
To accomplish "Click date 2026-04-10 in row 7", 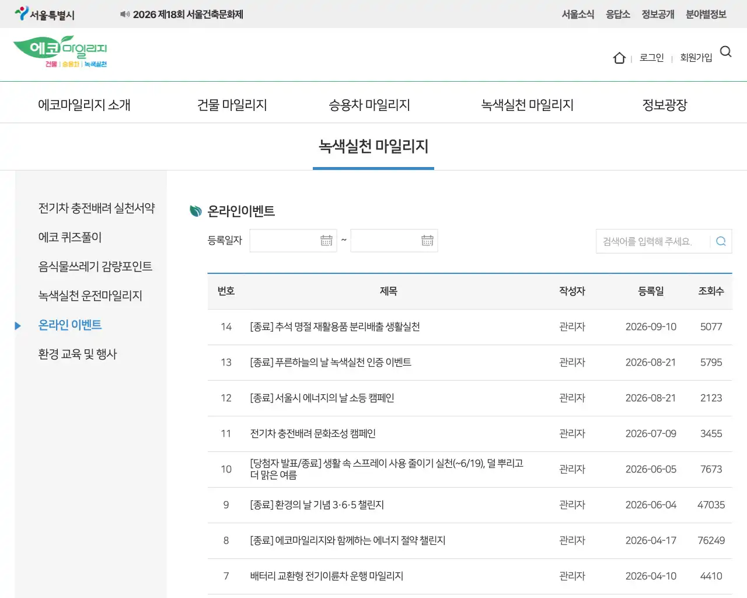I will [x=651, y=576].
